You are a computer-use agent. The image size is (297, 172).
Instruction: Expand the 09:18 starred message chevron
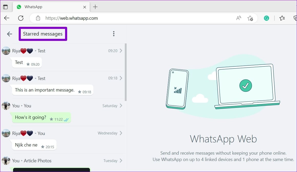coord(121,78)
